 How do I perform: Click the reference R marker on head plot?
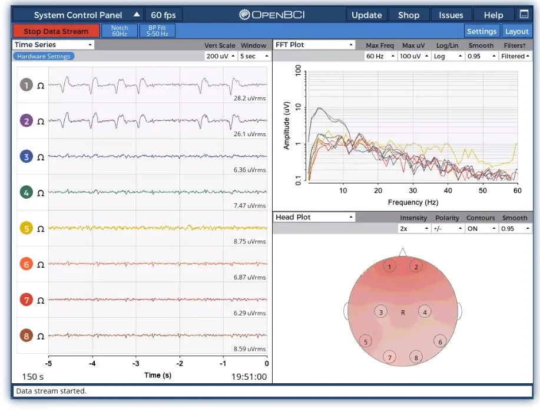(x=403, y=313)
